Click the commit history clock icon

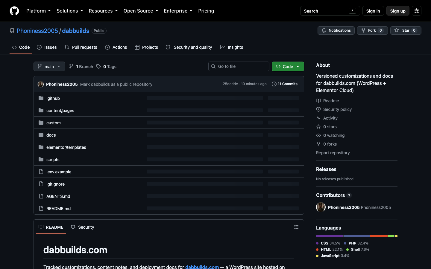click(274, 84)
